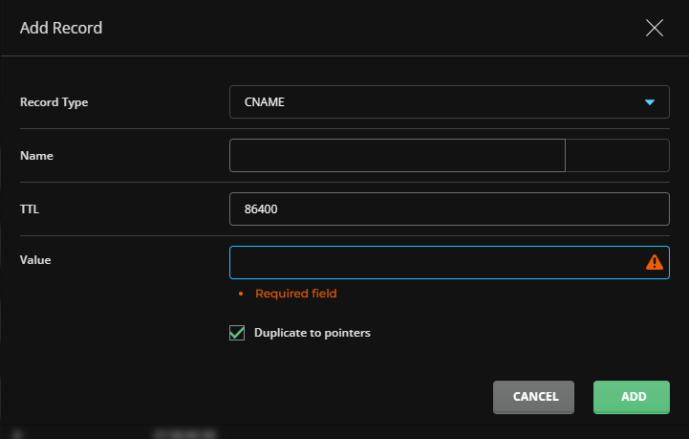This screenshot has width=689, height=439.
Task: Close the Add Record dialog with X
Action: click(655, 28)
